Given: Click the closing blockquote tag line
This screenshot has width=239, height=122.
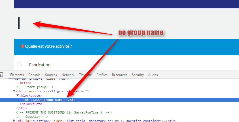Looking at the screenshot, I should [x=29, y=104].
